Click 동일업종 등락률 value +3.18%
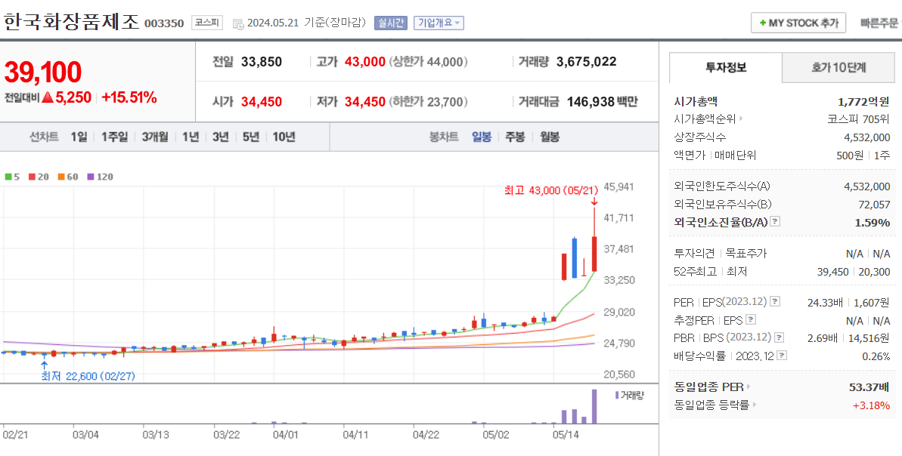Image resolution: width=902 pixels, height=456 pixels. click(x=872, y=405)
